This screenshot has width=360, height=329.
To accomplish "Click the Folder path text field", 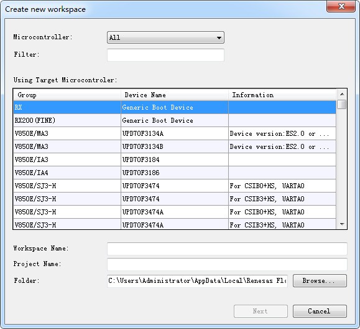I will 197,281.
